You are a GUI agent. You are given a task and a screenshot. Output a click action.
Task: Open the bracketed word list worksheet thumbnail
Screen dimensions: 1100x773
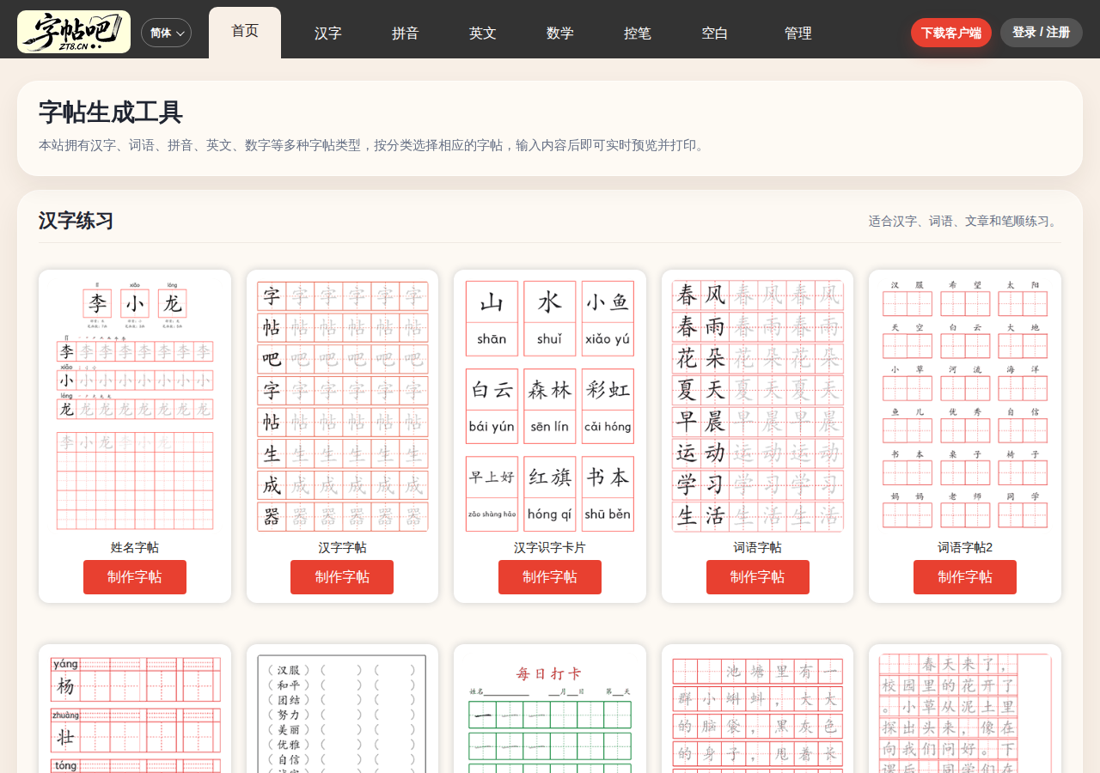[343, 713]
